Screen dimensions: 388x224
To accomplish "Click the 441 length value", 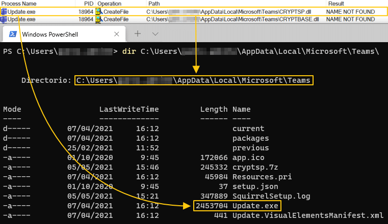I will pyautogui.click(x=221, y=215).
